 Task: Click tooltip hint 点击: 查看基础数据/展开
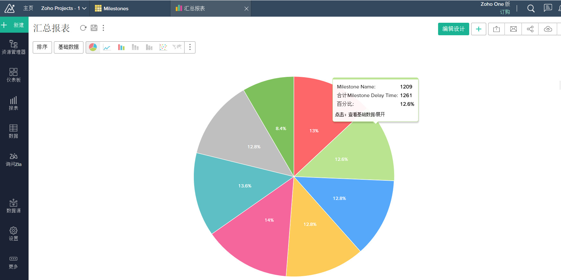tap(360, 114)
